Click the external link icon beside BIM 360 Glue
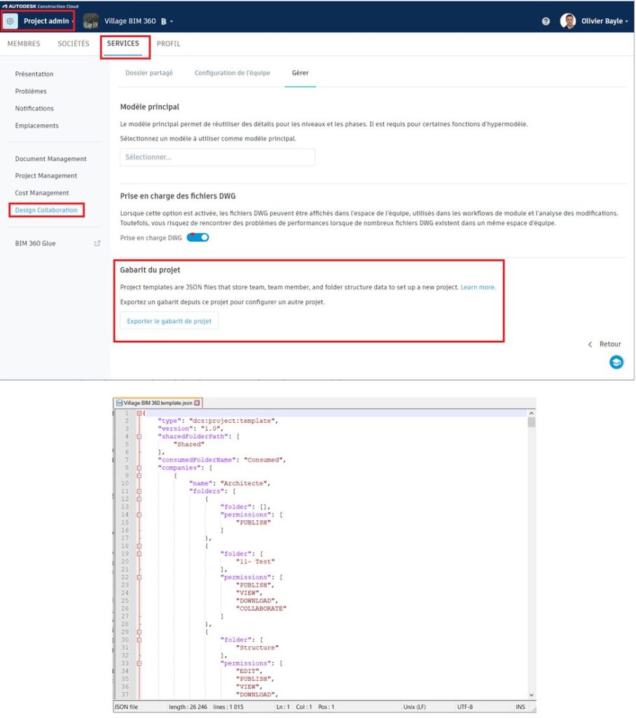The height and width of the screenshot is (718, 636). click(x=97, y=243)
